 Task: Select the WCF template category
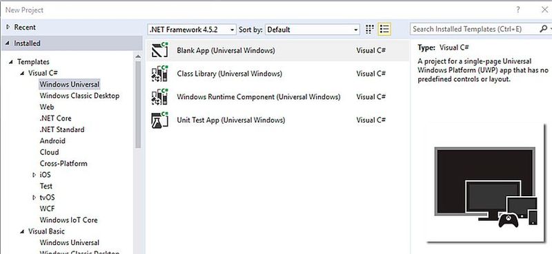[x=47, y=209]
